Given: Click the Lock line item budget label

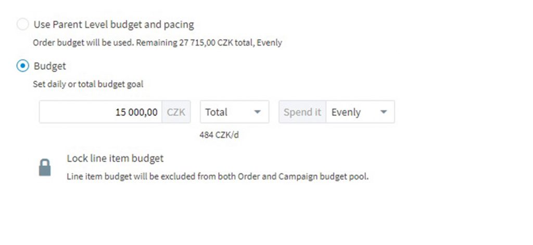Looking at the screenshot, I should 115,158.
